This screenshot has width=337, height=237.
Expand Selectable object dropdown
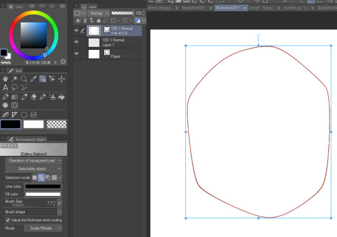click(x=34, y=168)
